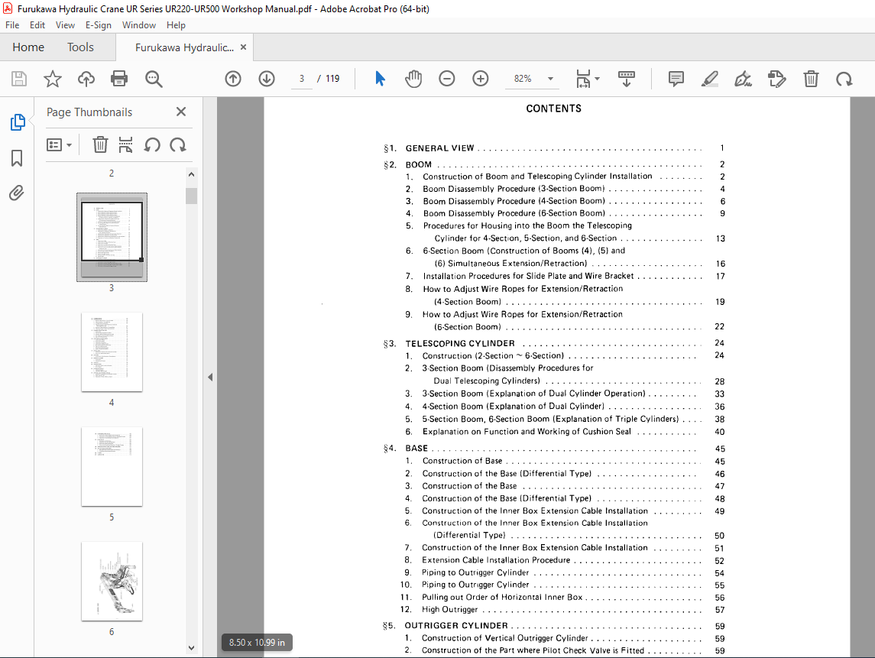This screenshot has height=658, width=875.
Task: Click thumbnail scrollbar up arrow
Action: (x=191, y=174)
